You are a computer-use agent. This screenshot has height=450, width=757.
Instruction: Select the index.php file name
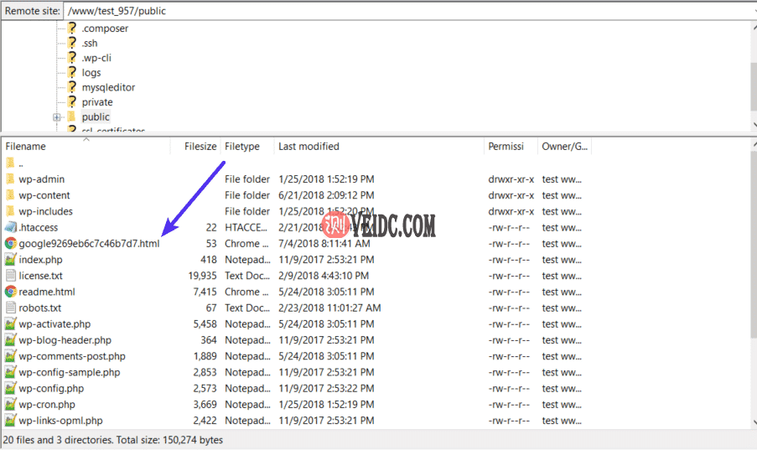coord(40,260)
